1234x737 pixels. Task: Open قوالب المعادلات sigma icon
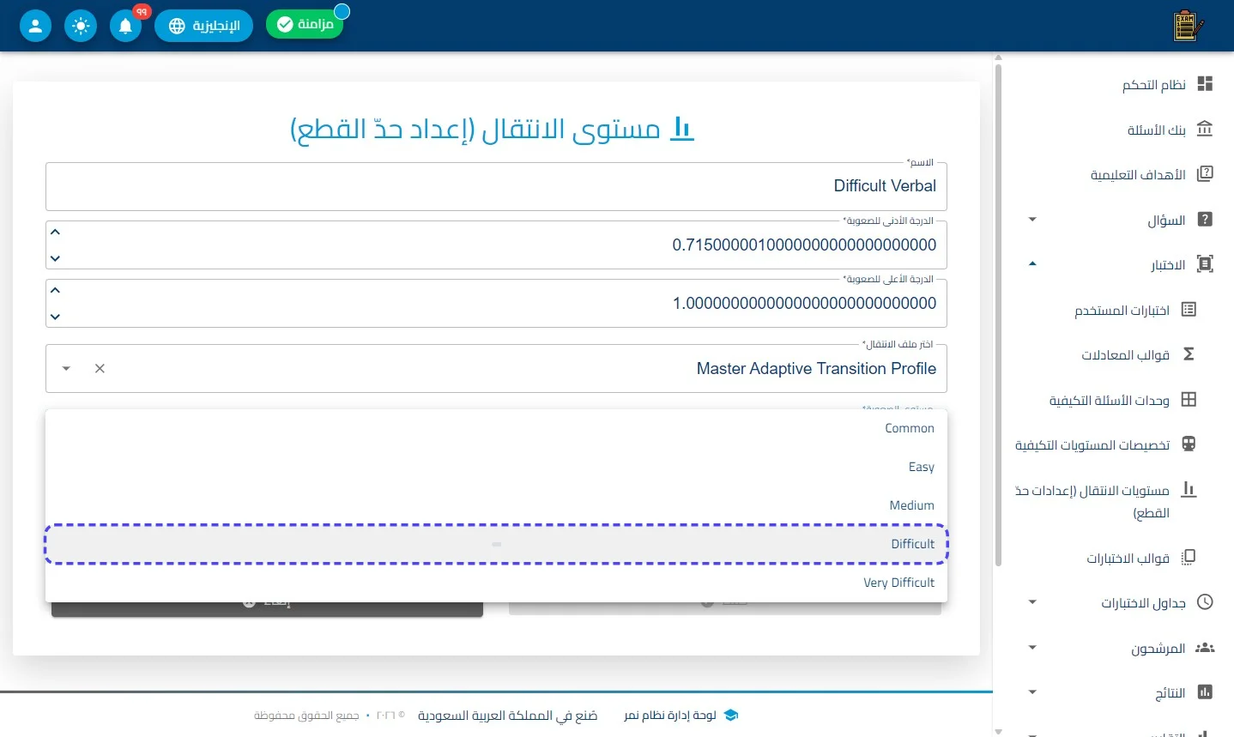1189,354
